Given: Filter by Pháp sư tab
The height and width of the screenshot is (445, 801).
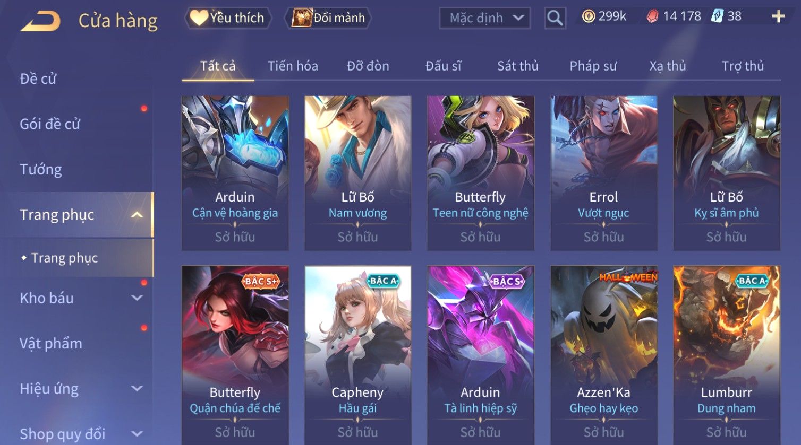Looking at the screenshot, I should click(593, 66).
